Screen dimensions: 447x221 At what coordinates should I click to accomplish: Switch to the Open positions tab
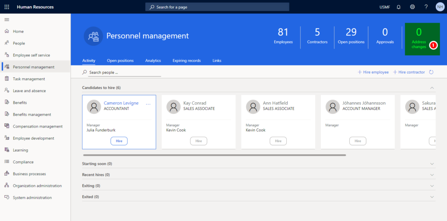(x=120, y=60)
